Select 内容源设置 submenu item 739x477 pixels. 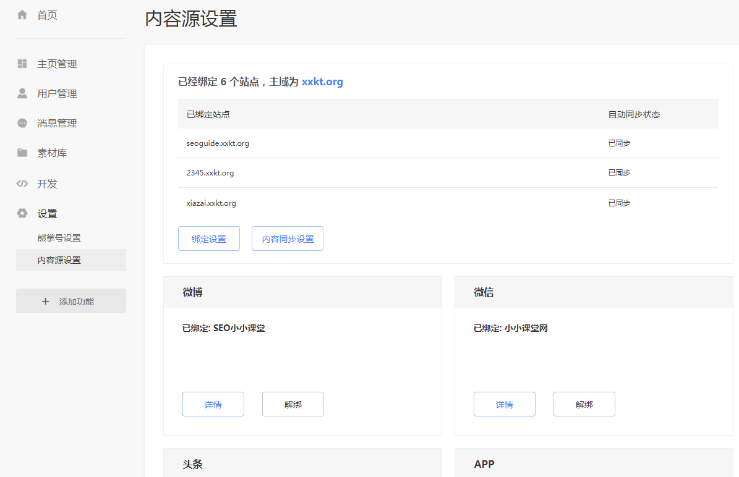pyautogui.click(x=71, y=260)
